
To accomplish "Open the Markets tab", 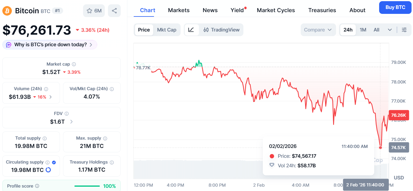I will point(179,10).
